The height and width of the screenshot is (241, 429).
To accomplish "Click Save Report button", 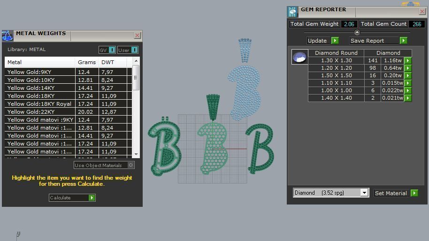I will (x=379, y=41).
